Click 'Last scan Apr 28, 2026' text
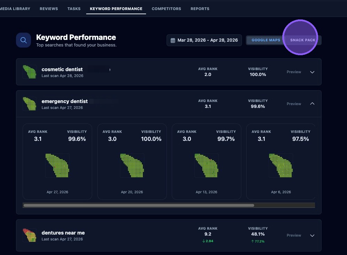Screen dimensions: 347x255 pos(62,76)
